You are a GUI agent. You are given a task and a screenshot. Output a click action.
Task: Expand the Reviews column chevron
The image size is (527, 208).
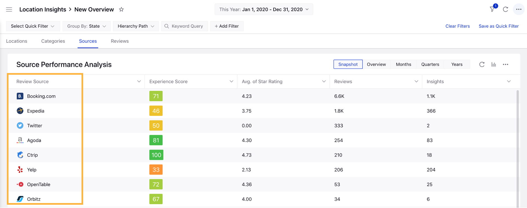point(416,82)
